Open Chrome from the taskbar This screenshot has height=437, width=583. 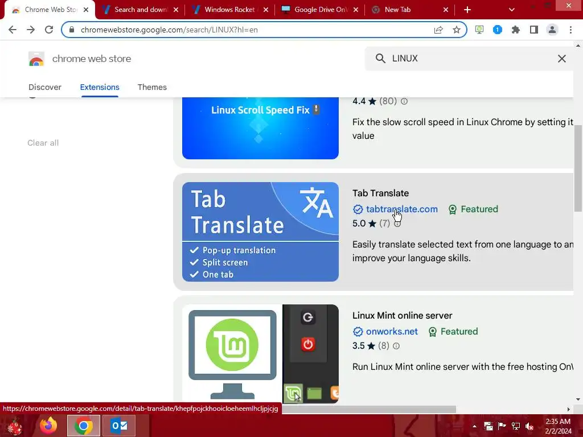[84, 426]
